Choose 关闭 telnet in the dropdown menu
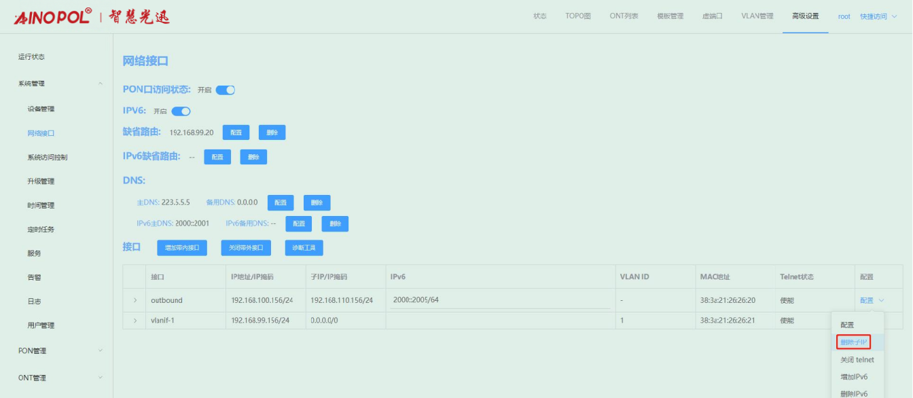This screenshot has height=398, width=913. (857, 359)
